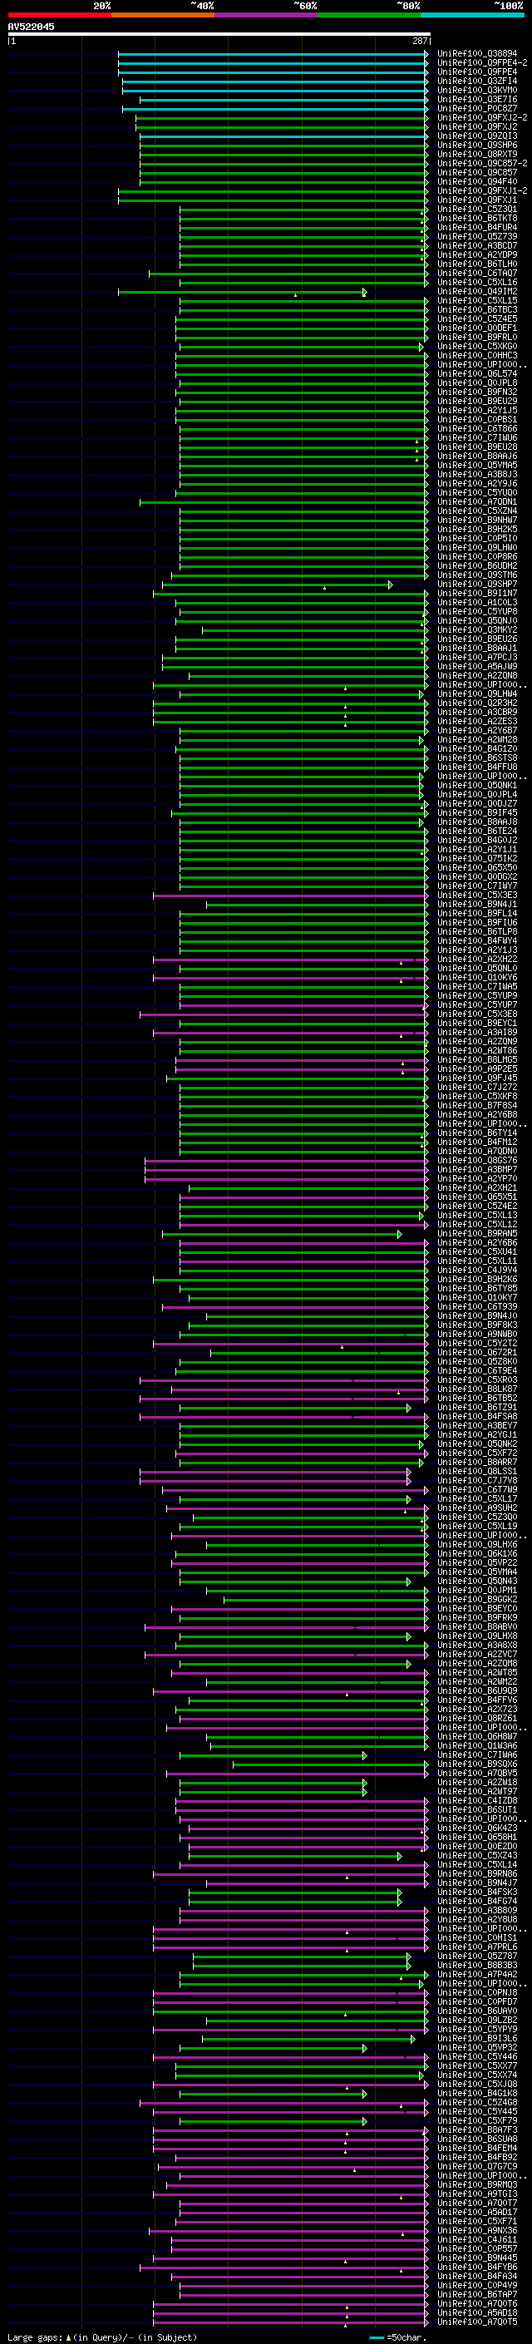Open the last hit UniRef100_A7QOT5
This screenshot has height=2344, width=532.
[476, 2322]
